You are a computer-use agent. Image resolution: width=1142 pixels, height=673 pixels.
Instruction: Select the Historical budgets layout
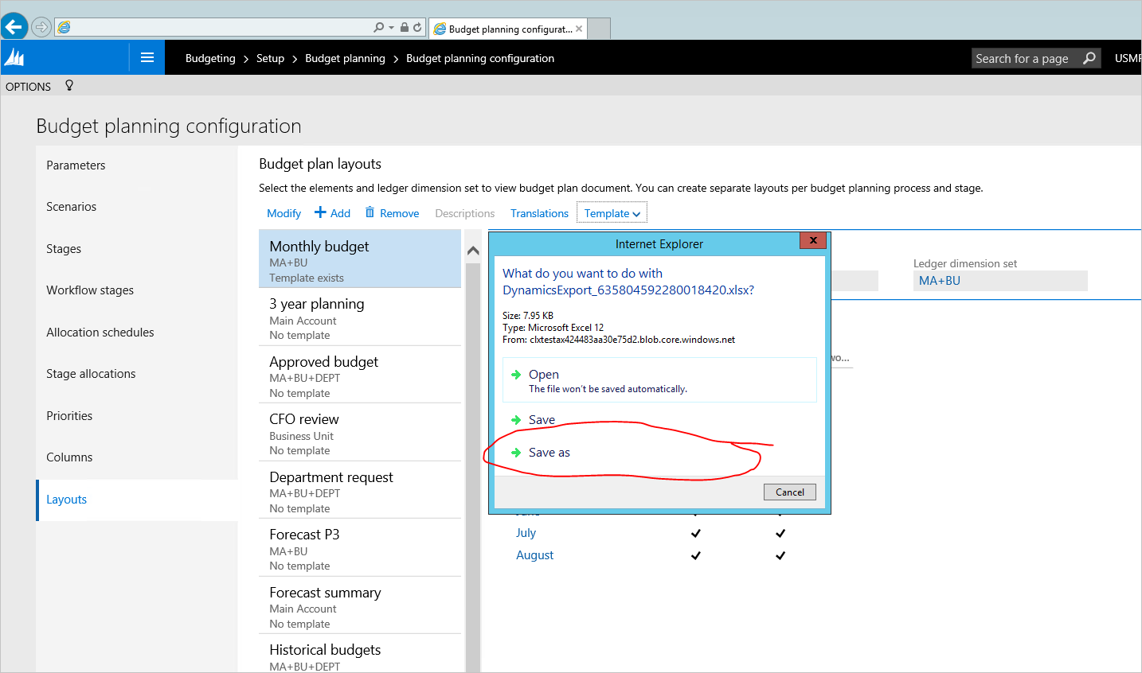coord(360,654)
